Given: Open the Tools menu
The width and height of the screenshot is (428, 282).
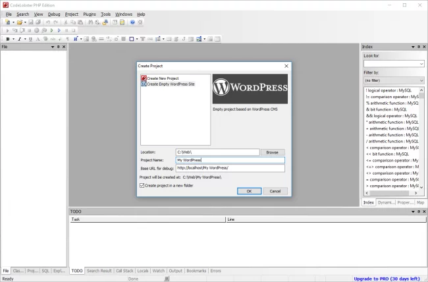Looking at the screenshot, I should pos(105,14).
